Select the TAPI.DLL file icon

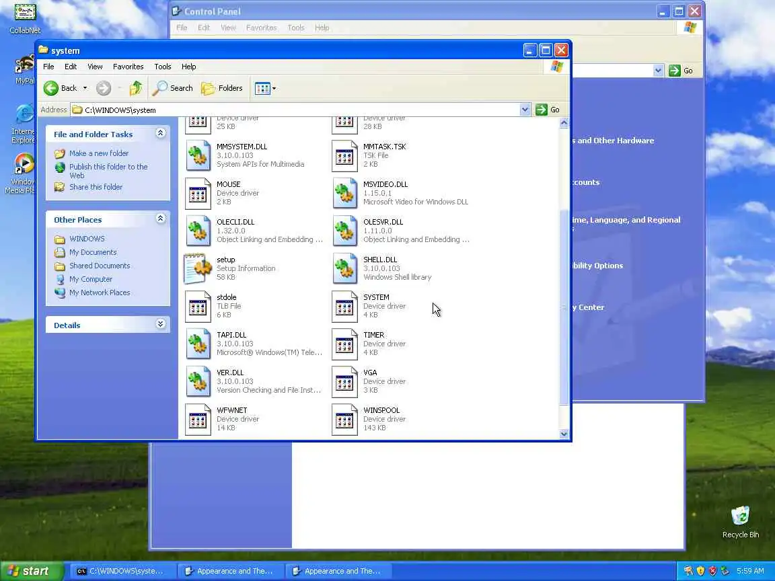coord(198,344)
